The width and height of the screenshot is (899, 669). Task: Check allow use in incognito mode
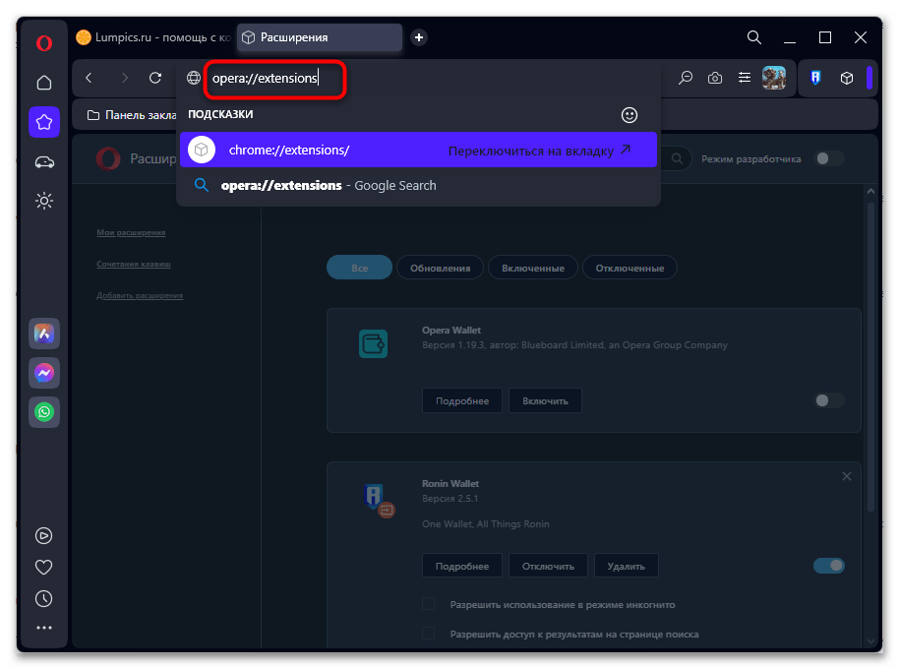(x=428, y=604)
